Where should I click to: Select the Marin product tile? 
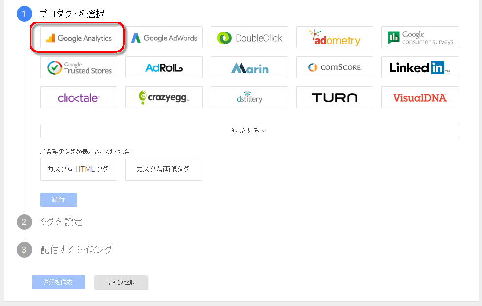249,67
